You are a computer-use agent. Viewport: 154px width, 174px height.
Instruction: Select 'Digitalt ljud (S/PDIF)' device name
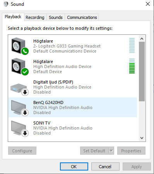(53, 82)
